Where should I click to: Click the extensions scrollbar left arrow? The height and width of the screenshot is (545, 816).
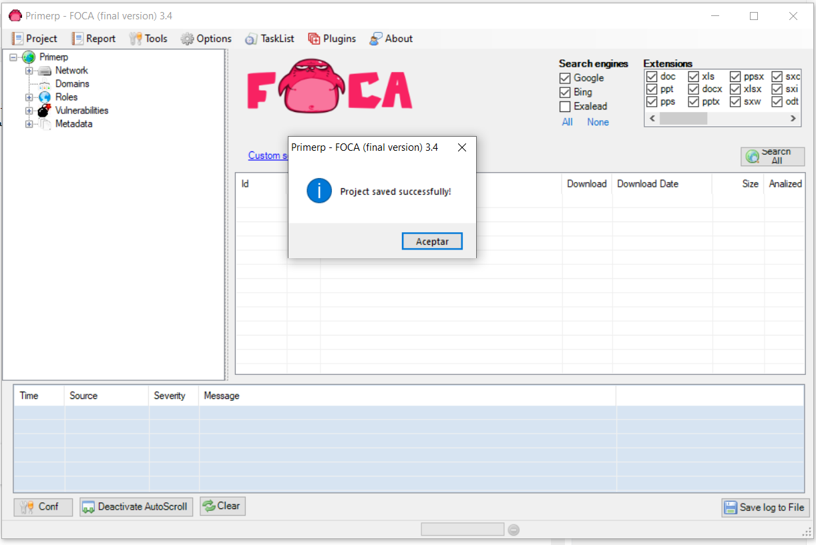click(x=651, y=119)
